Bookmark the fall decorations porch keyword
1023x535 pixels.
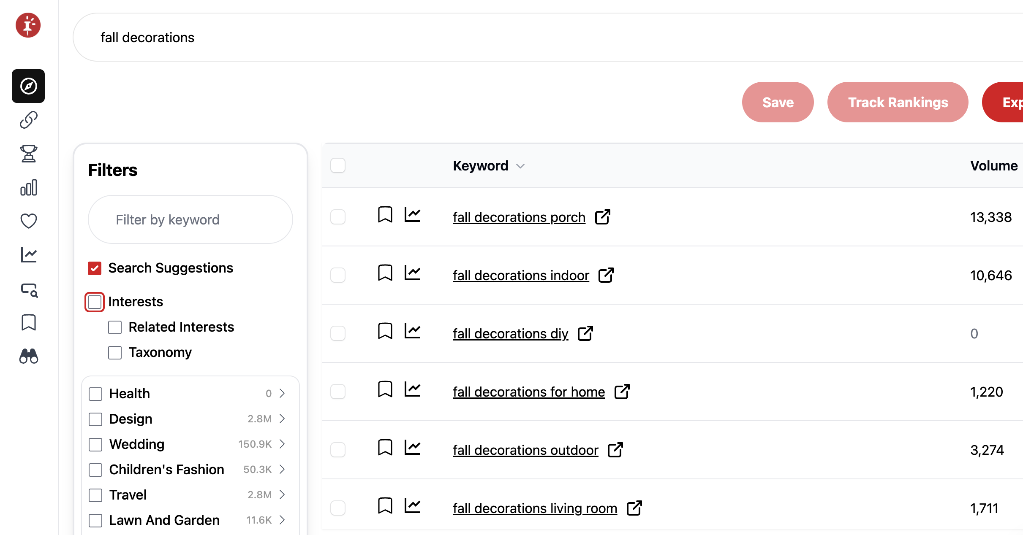tap(385, 214)
